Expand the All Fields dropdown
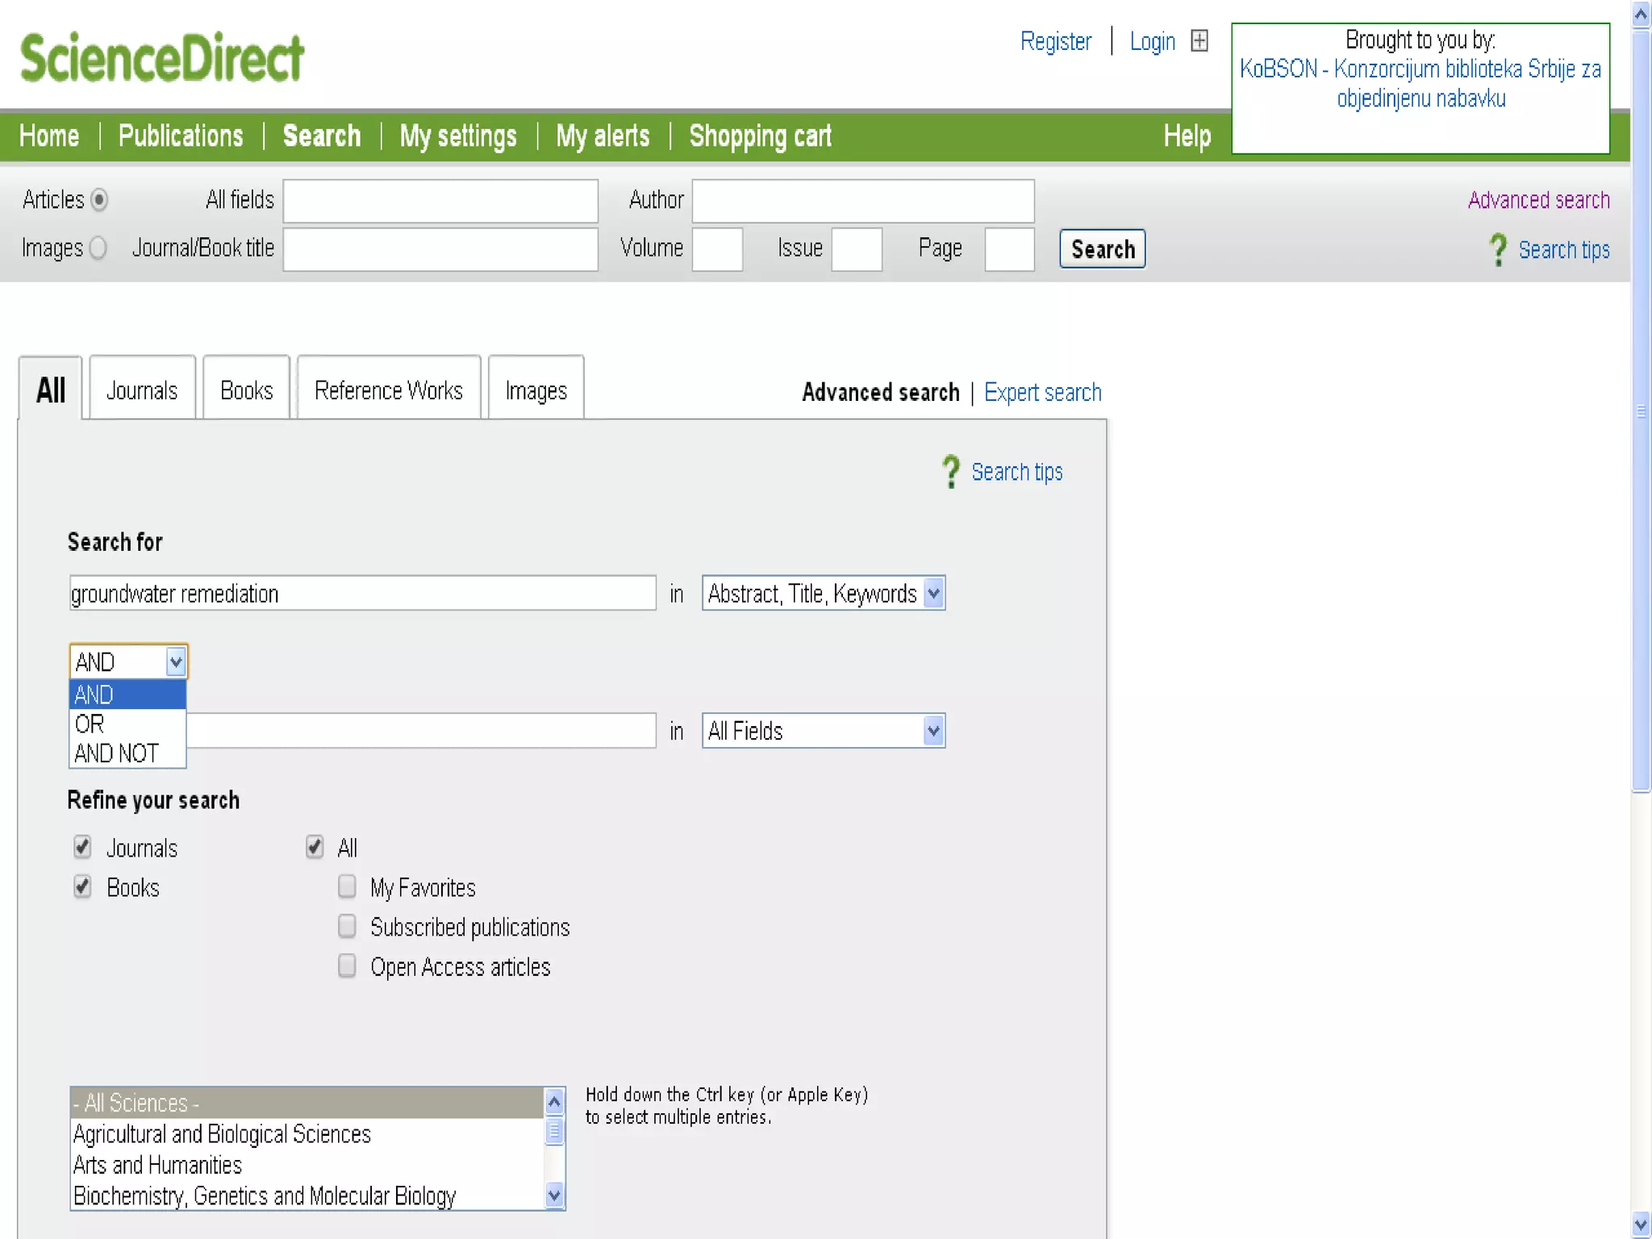This screenshot has width=1652, height=1239. 823,732
